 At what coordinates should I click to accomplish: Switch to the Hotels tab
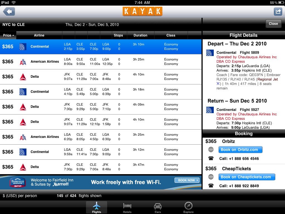click(127, 207)
